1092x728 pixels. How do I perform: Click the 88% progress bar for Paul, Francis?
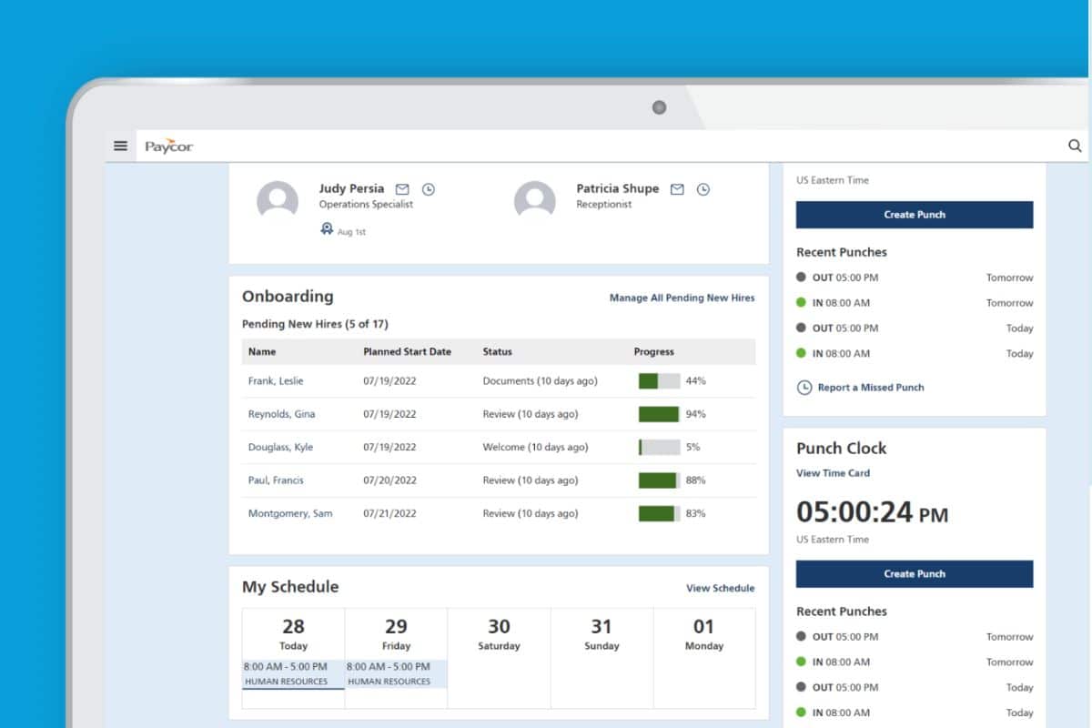click(659, 480)
